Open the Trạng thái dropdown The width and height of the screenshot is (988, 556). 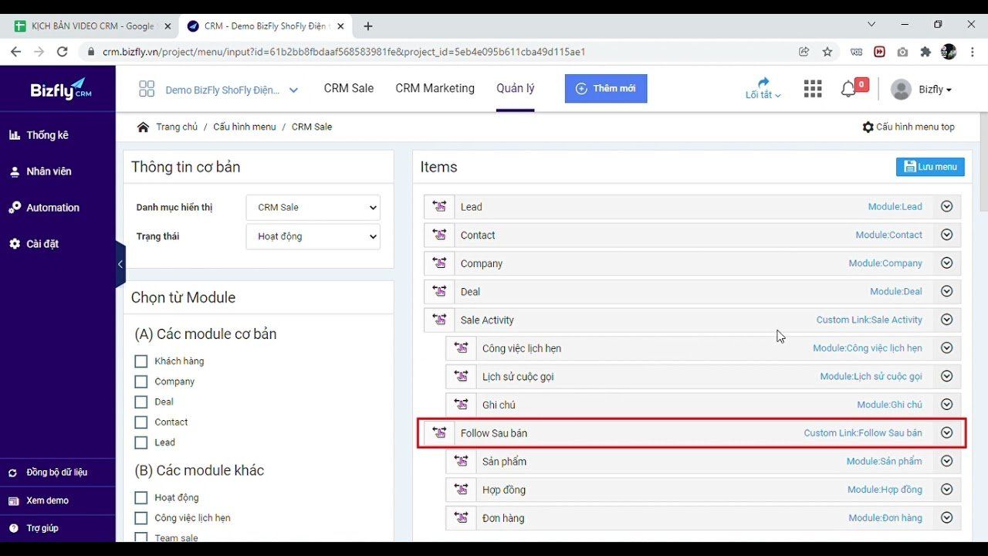click(313, 236)
